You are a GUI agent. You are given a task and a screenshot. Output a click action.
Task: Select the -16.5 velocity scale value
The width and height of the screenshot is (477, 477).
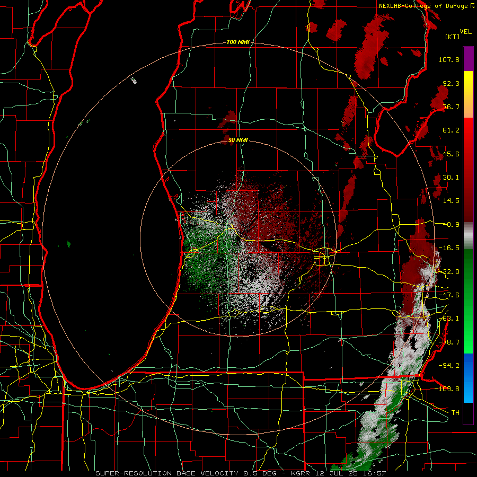pyautogui.click(x=449, y=248)
